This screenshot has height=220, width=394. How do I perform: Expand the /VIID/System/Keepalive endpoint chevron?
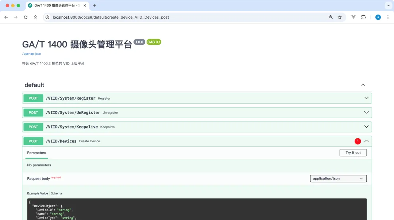(366, 127)
